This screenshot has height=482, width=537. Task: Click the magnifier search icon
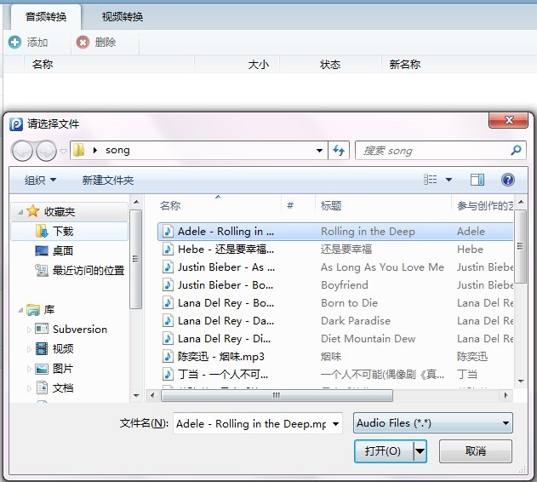click(x=516, y=150)
